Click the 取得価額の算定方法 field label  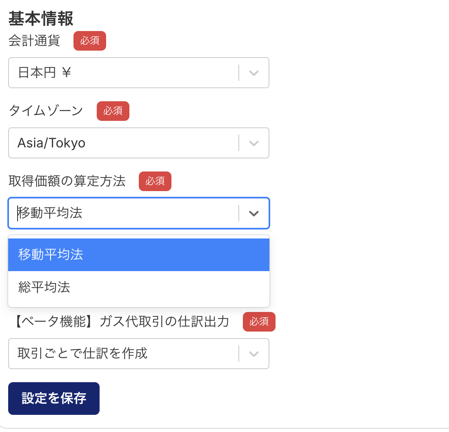(67, 181)
